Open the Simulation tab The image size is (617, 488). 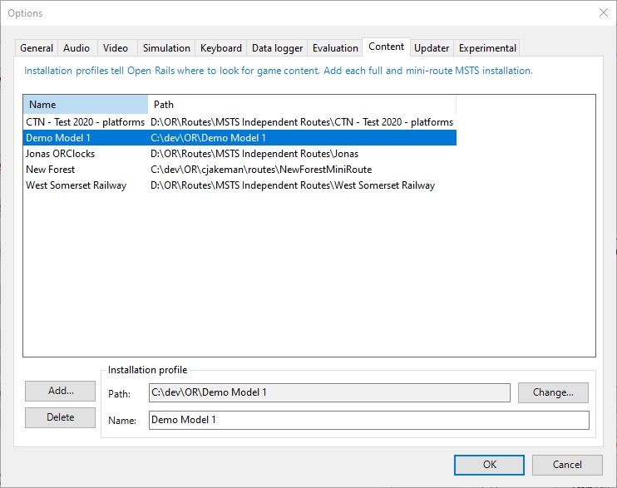point(166,48)
